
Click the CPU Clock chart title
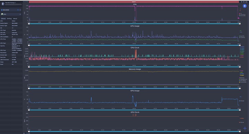click(x=135, y=48)
